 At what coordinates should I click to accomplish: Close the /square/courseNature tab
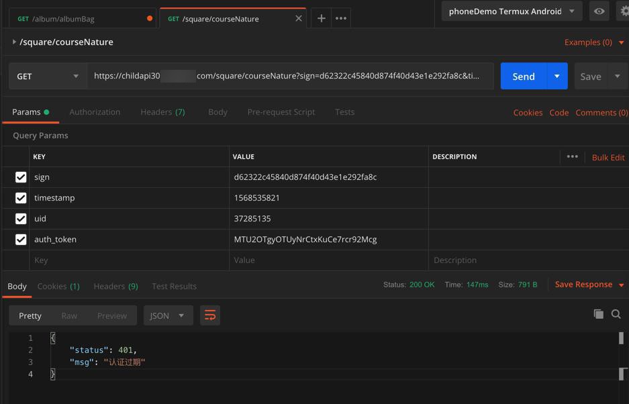[299, 18]
